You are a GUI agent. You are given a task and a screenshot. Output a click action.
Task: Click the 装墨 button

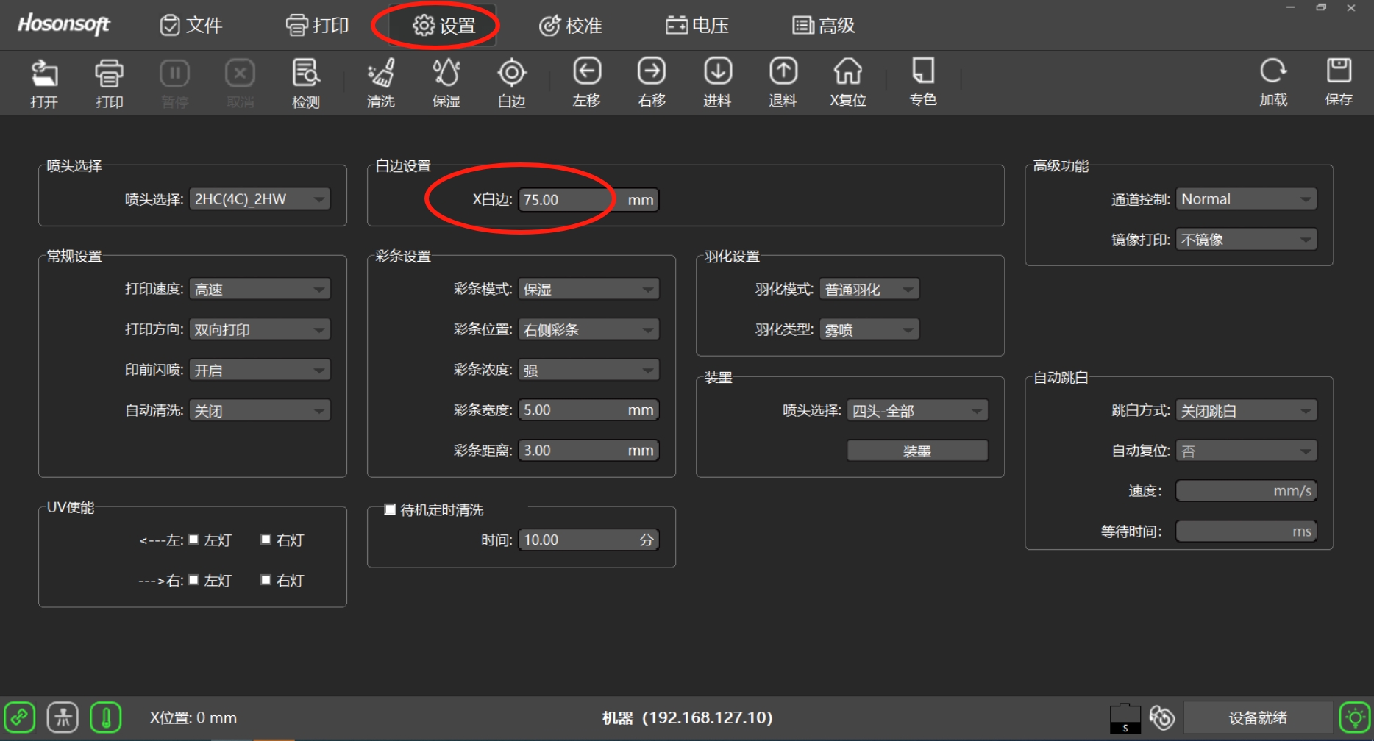click(x=916, y=451)
